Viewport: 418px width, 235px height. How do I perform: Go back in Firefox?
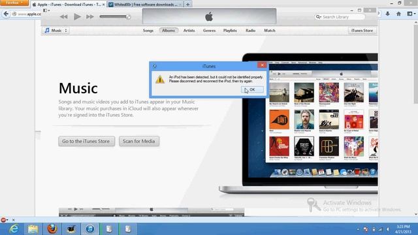6,14
